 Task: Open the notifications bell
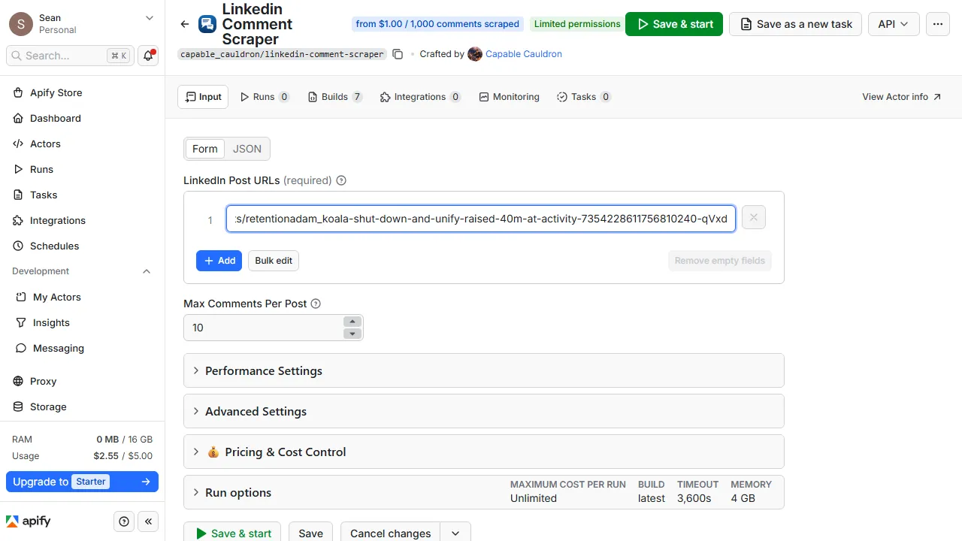tap(148, 56)
